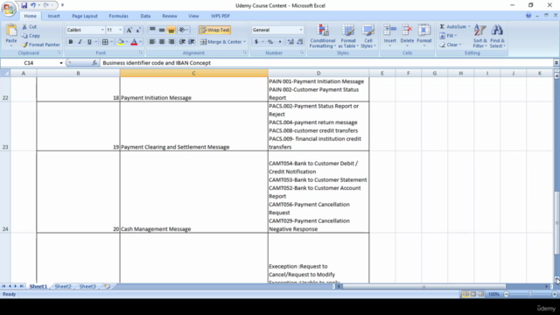Cut the selected cell
This screenshot has width=560, height=315.
coord(29,27)
